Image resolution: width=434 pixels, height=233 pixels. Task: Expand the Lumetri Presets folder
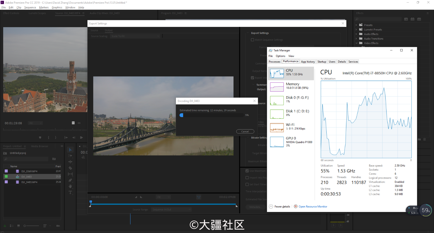click(356, 29)
